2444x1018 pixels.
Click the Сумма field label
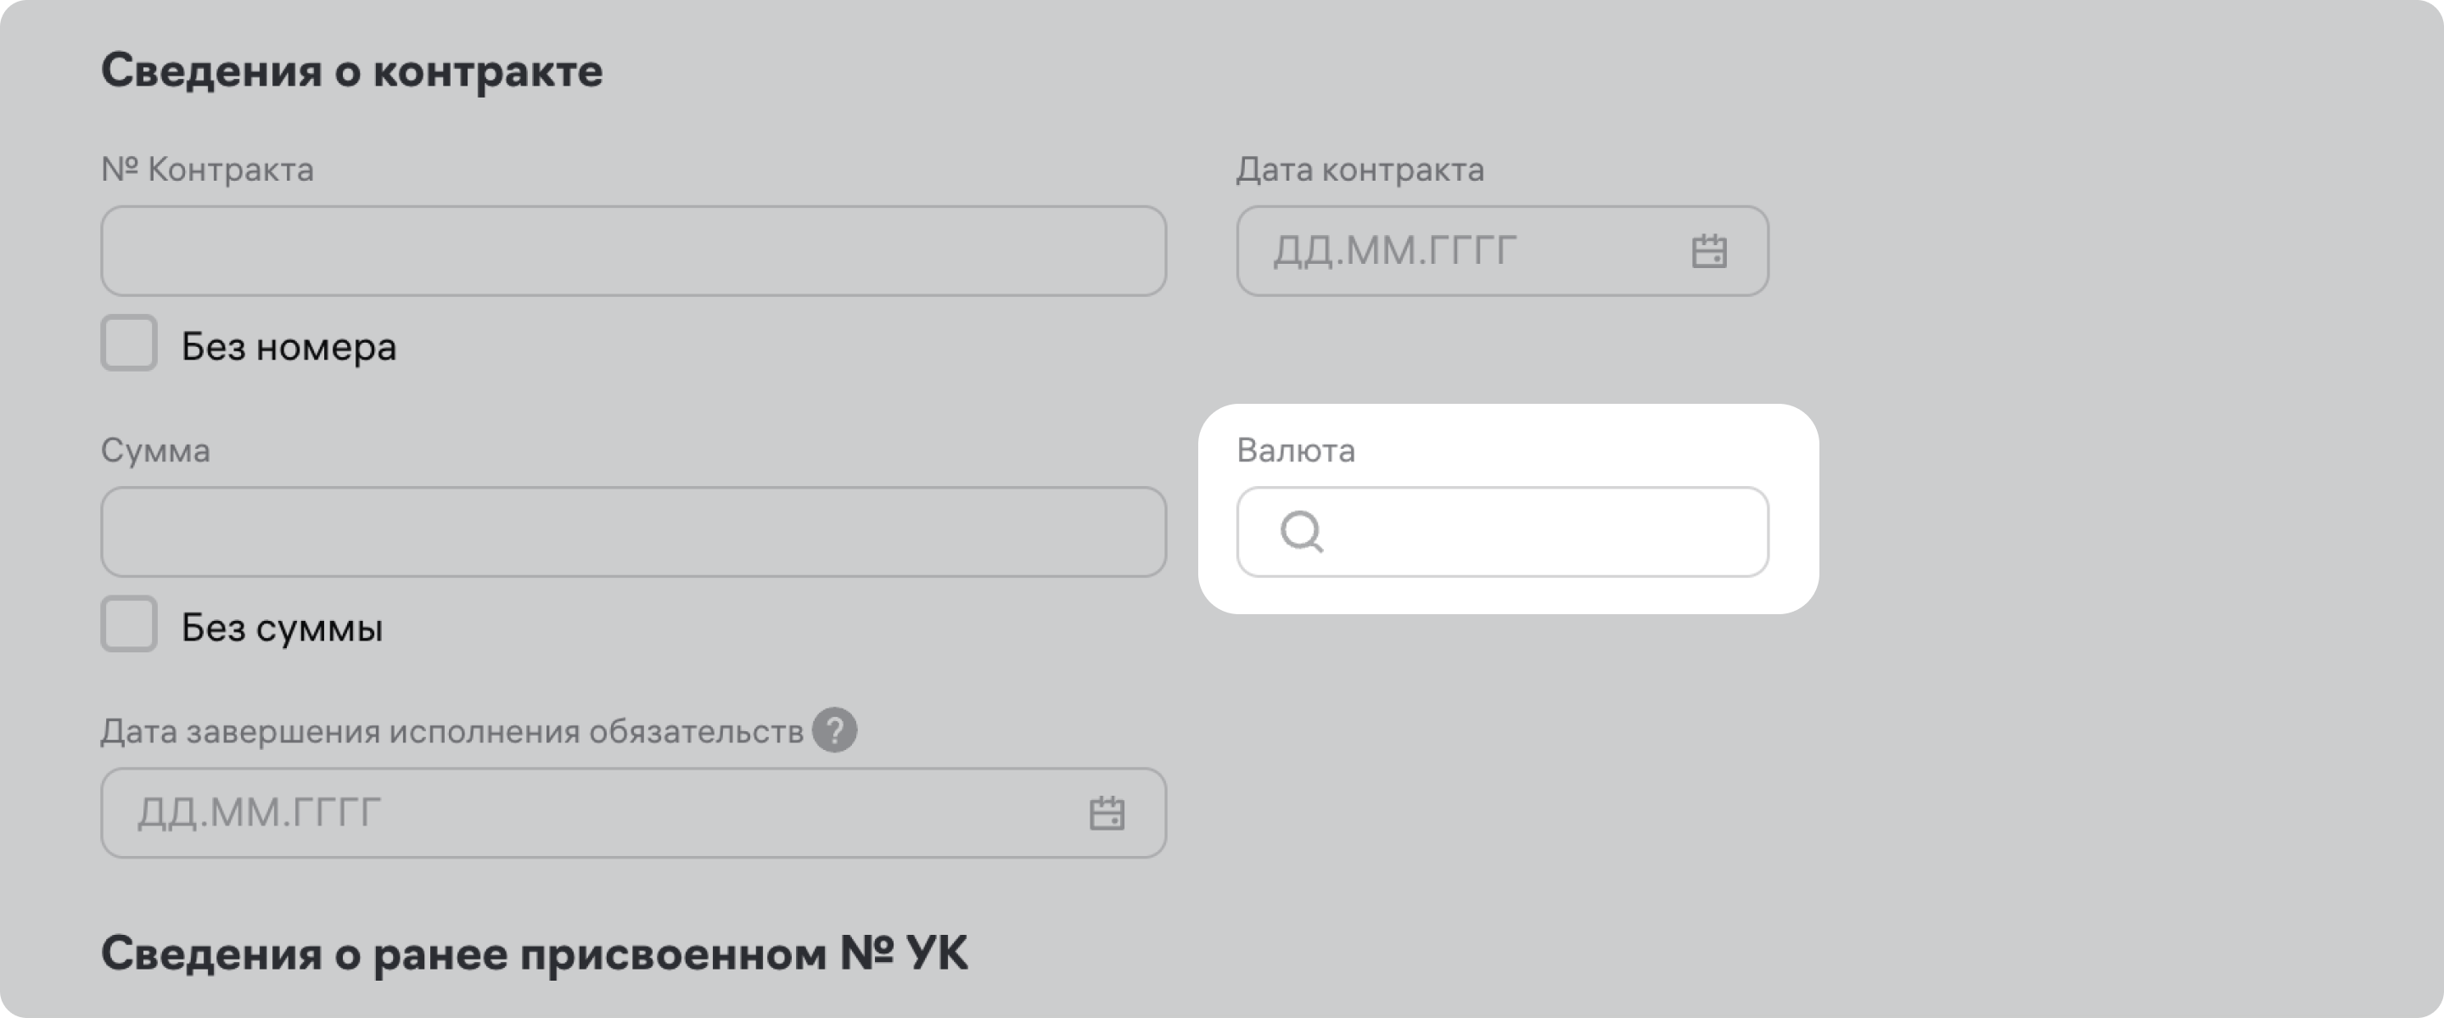155,450
